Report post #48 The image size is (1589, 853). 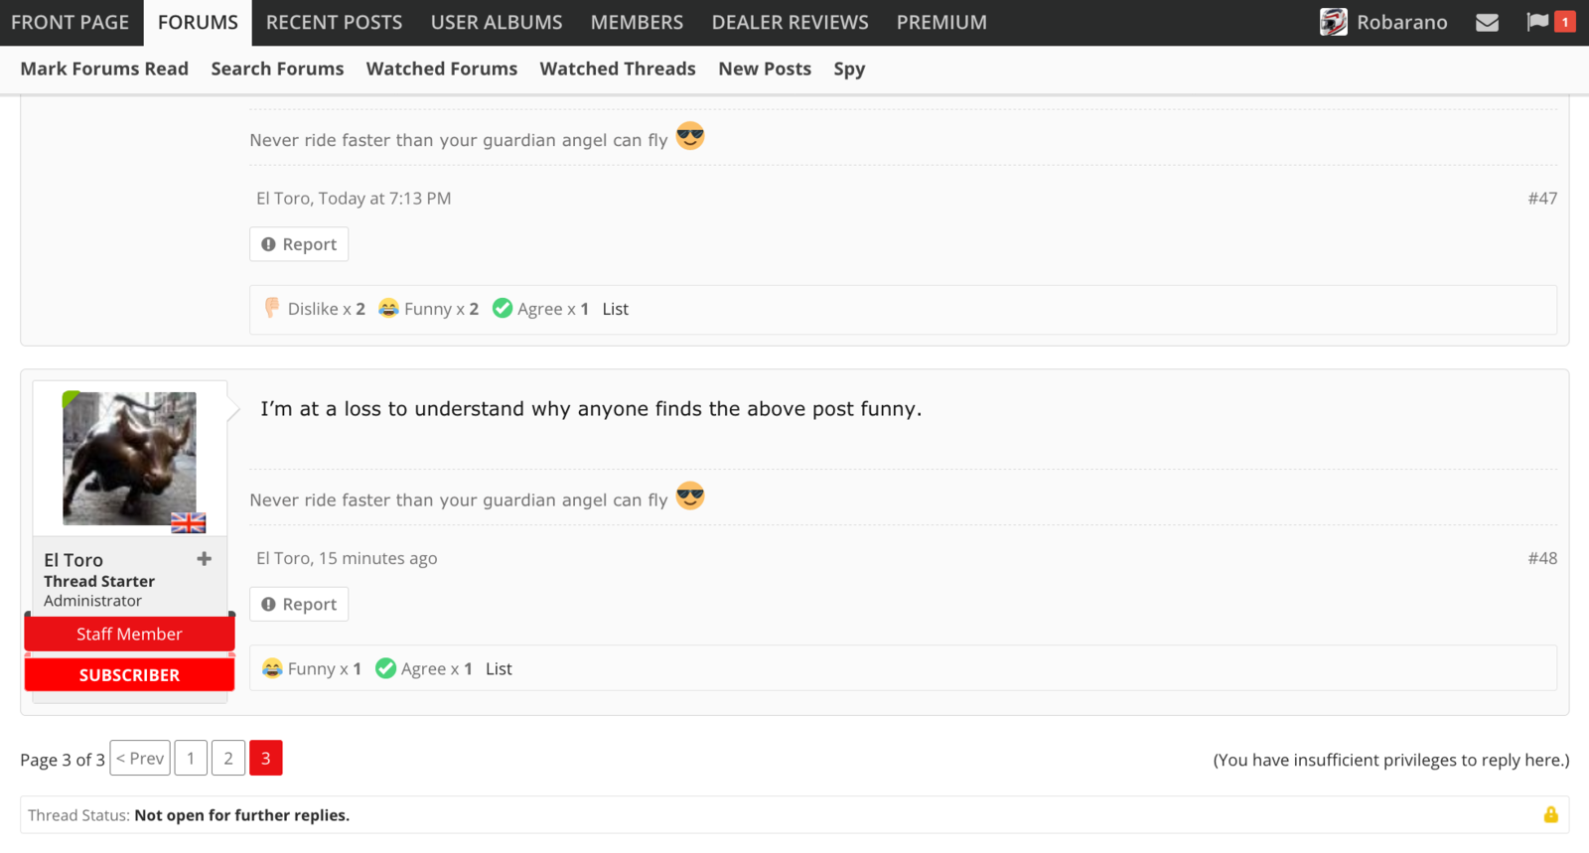pos(299,604)
